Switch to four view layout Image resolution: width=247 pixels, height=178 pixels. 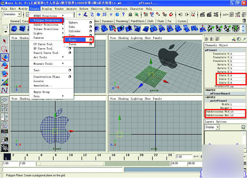[5, 108]
